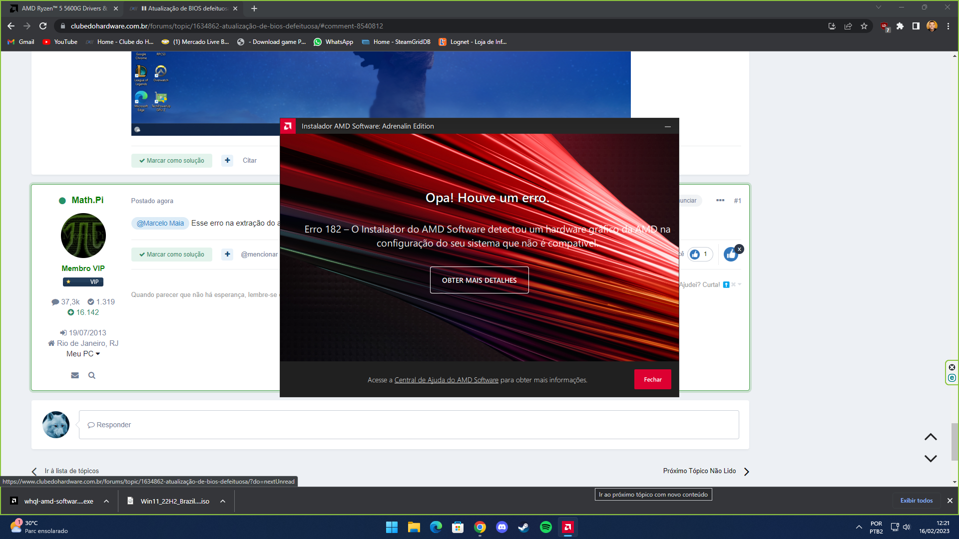Switch to Atualização de BIOS defeituosa tab
This screenshot has height=539, width=959.
184,8
